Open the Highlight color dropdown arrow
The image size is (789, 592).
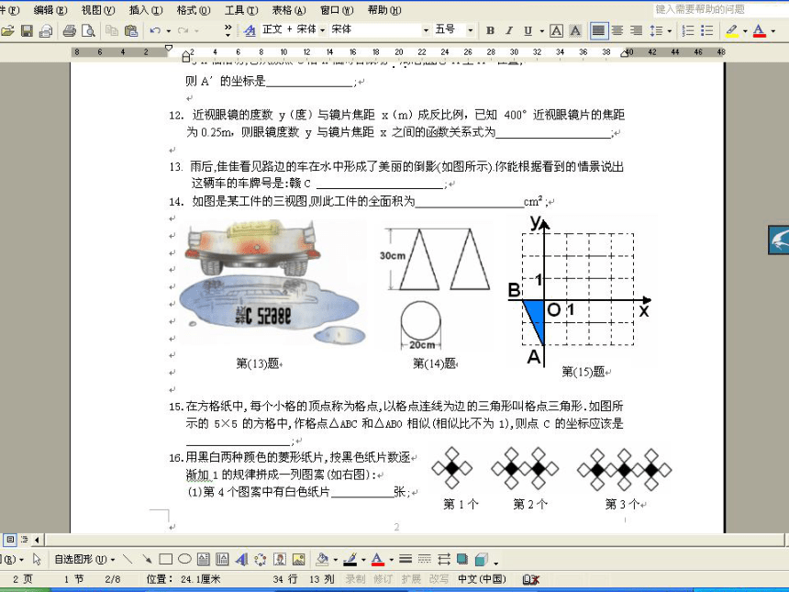click(x=745, y=31)
